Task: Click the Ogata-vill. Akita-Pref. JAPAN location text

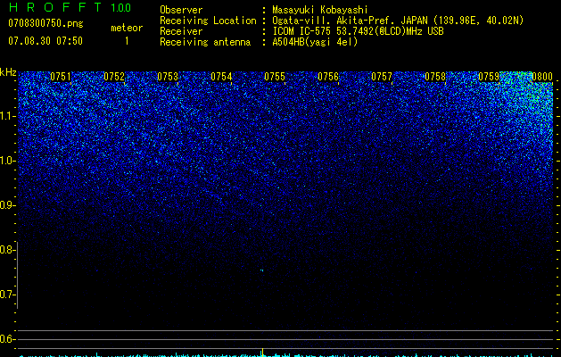Action: pos(398,21)
